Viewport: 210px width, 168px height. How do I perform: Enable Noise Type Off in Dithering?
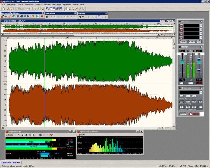(x=181, y=96)
